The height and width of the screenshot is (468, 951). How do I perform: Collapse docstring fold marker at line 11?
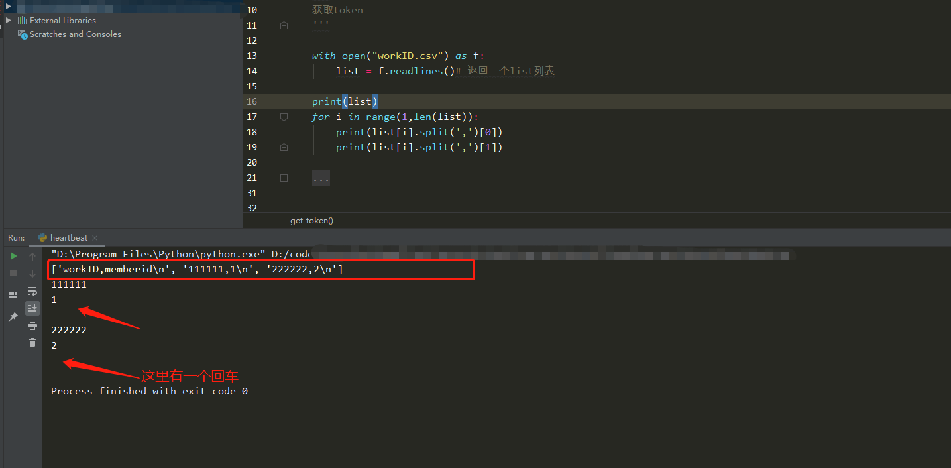coord(284,25)
